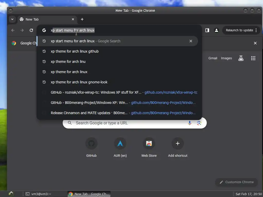
Task: Click the magnifier icon in search box
Action: tap(70, 123)
